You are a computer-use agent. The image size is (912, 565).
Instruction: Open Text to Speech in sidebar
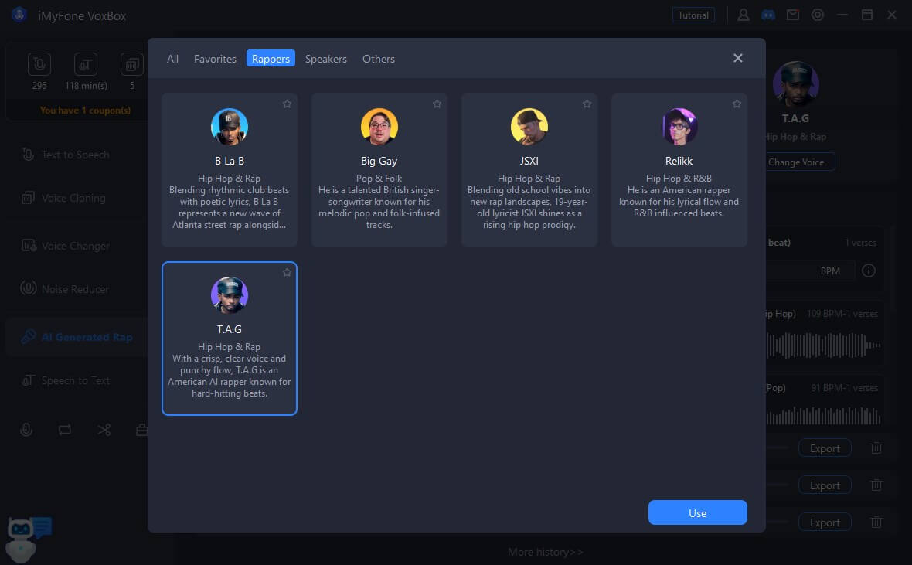coord(76,155)
